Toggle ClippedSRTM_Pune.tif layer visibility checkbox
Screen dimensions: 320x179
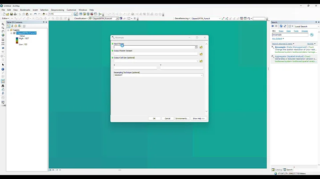(14, 33)
